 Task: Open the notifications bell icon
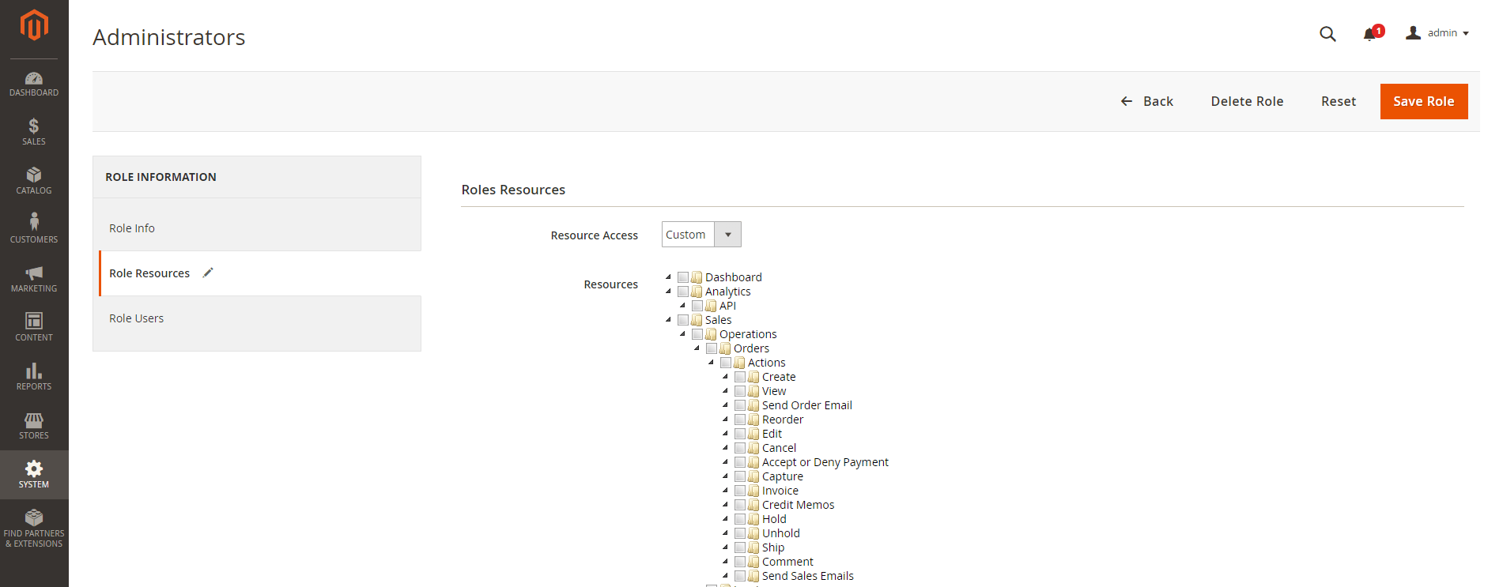(x=1370, y=34)
